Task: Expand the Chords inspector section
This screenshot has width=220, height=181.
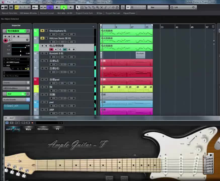Action: tap(16, 83)
